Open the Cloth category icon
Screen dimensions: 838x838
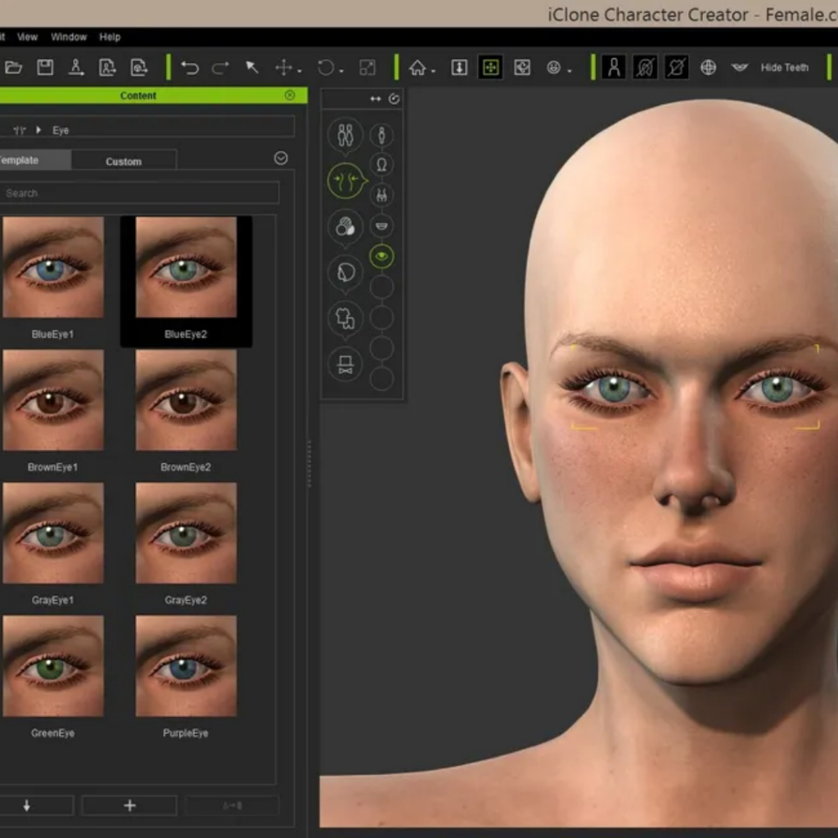pos(345,318)
